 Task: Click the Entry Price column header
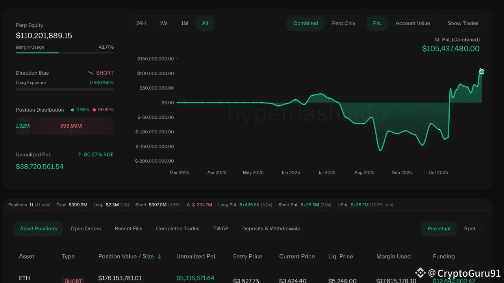click(248, 256)
